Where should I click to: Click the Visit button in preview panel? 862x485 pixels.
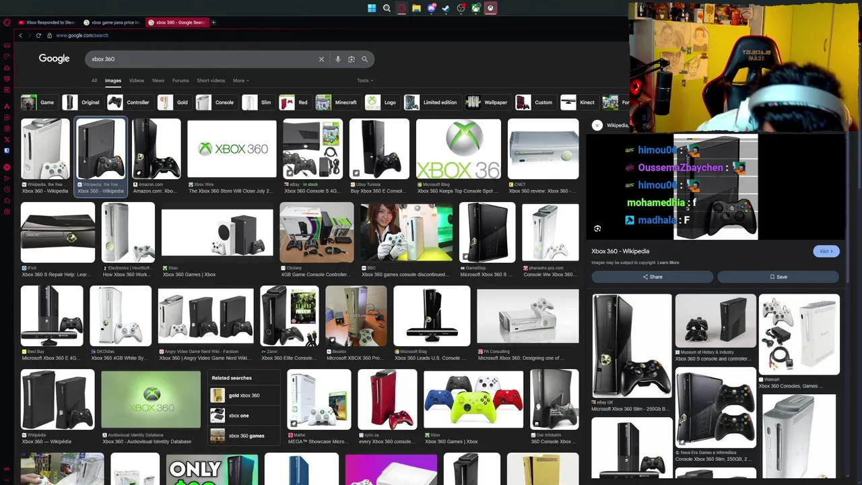(826, 251)
